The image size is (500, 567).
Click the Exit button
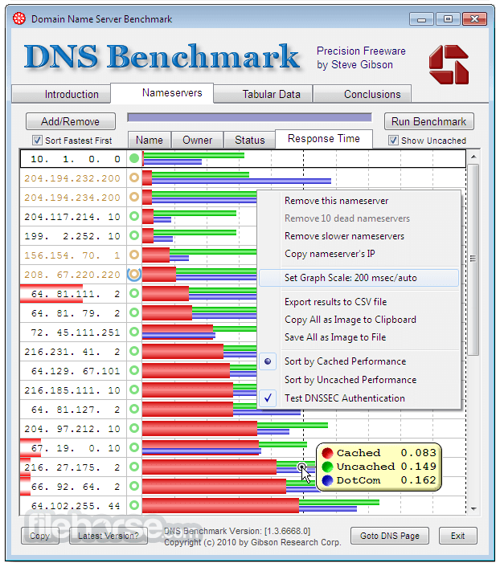point(458,536)
